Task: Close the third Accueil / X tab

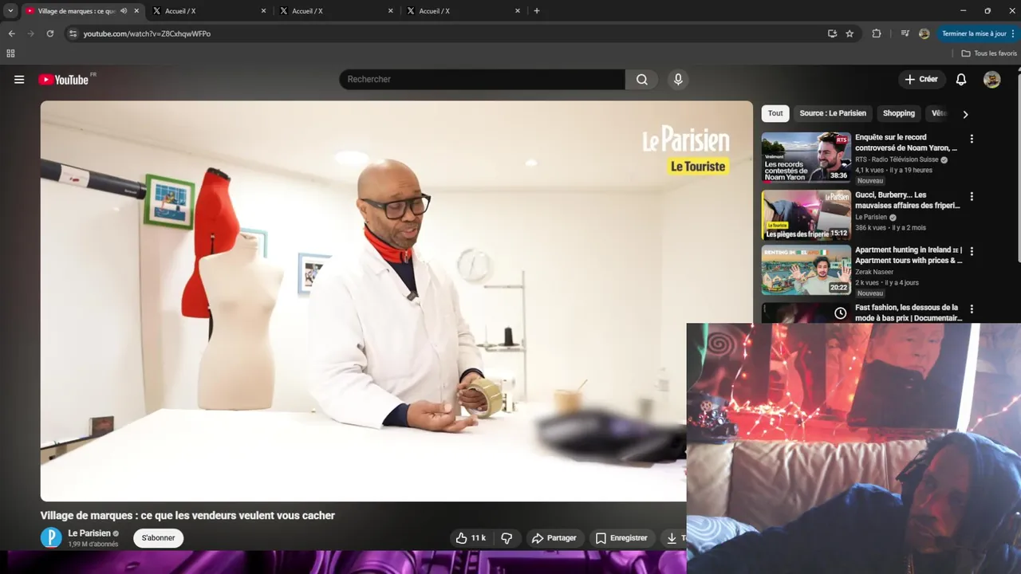Action: tap(518, 11)
